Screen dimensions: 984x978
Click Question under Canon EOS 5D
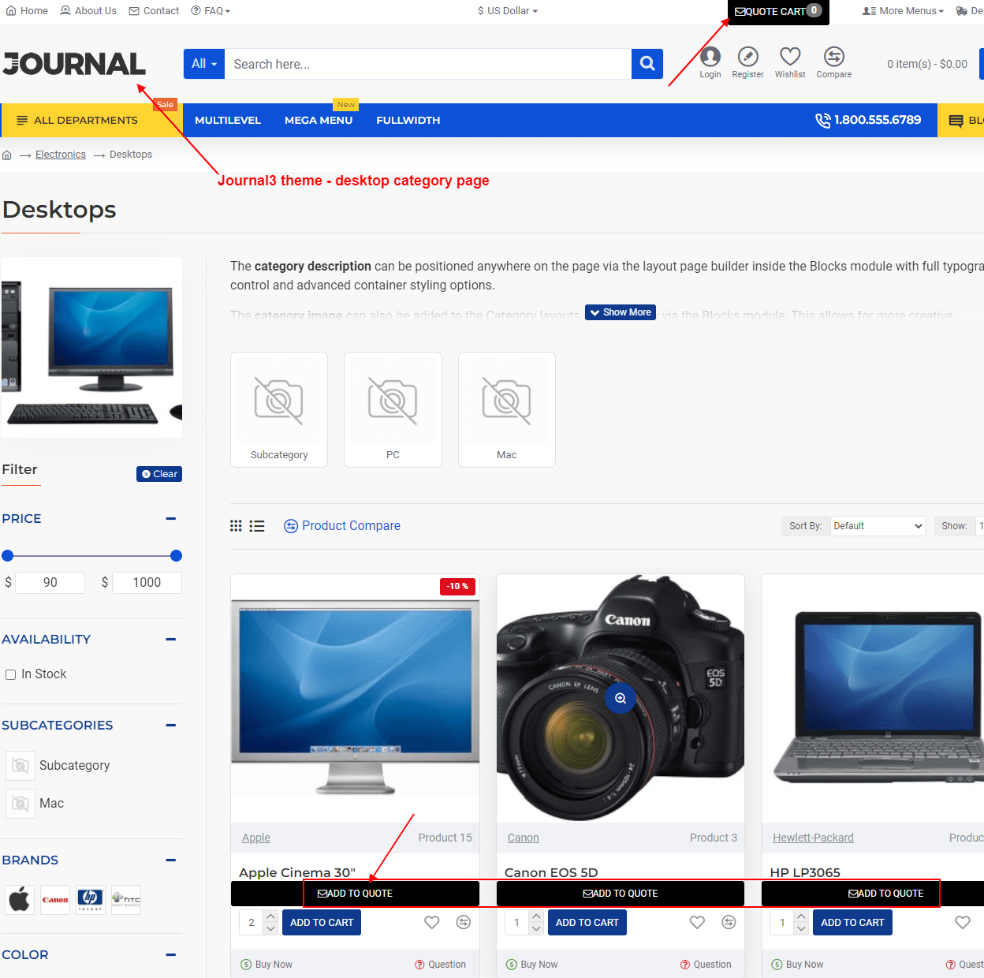click(x=706, y=965)
